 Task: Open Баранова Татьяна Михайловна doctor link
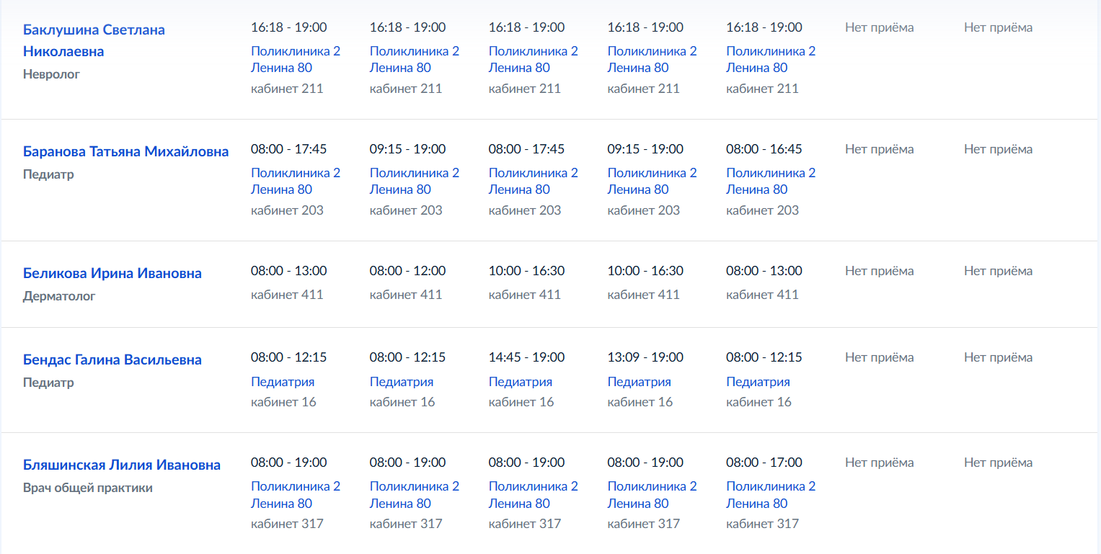pos(126,151)
